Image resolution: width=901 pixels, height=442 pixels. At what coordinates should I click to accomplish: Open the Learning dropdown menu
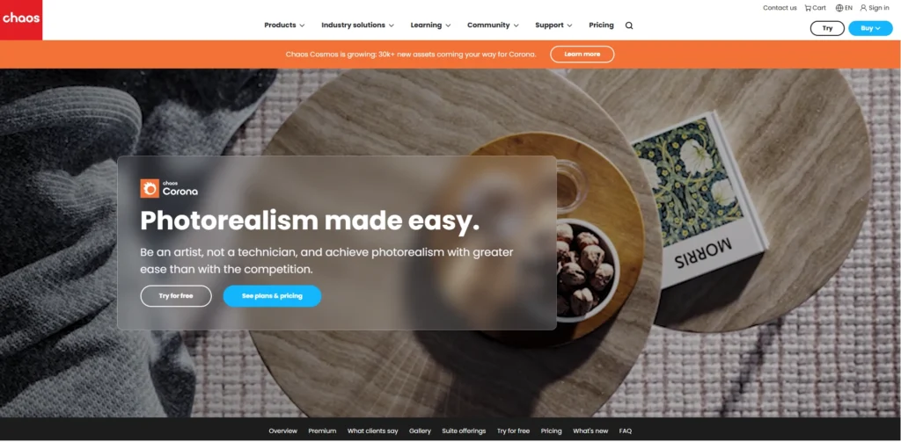coord(430,25)
